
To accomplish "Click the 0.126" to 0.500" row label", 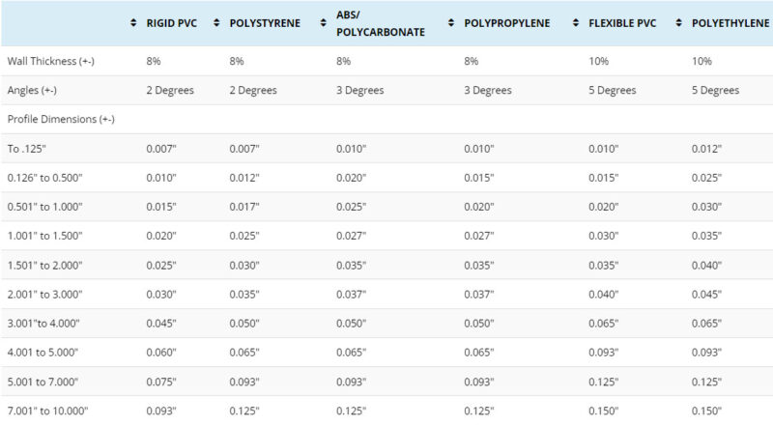I will coord(44,178).
